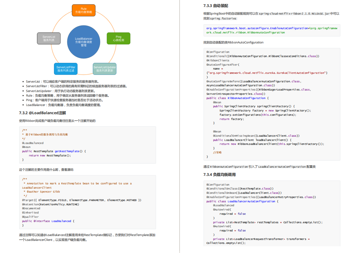Viewport: 352px width, 253px height.
Task: Select the 7.3.4 负载均衡调用 heading
Action: pyautogui.click(x=220, y=175)
